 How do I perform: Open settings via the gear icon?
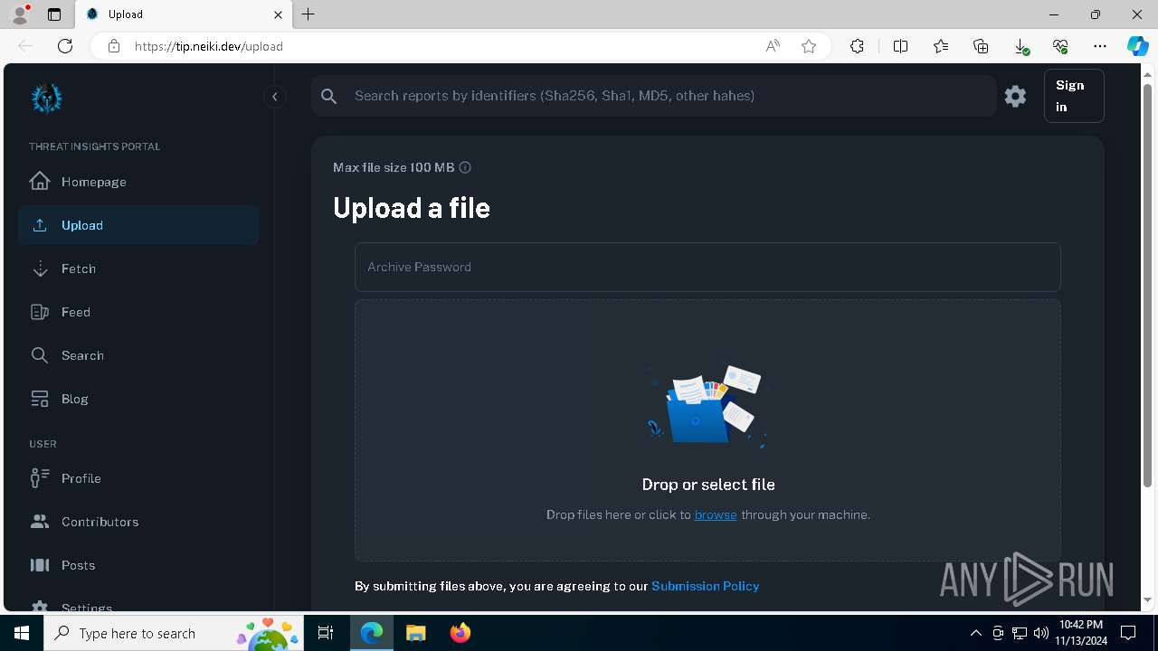click(x=1015, y=96)
